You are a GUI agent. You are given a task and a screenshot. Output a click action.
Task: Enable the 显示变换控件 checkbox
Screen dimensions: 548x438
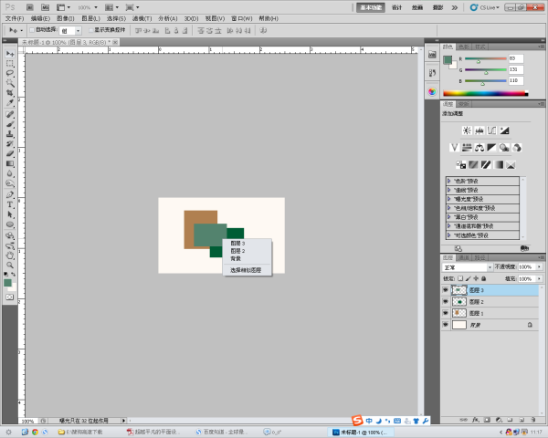tap(90, 30)
